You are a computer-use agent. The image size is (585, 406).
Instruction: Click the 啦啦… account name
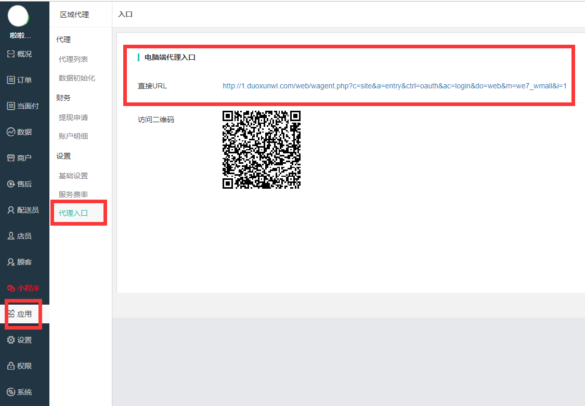[x=20, y=35]
